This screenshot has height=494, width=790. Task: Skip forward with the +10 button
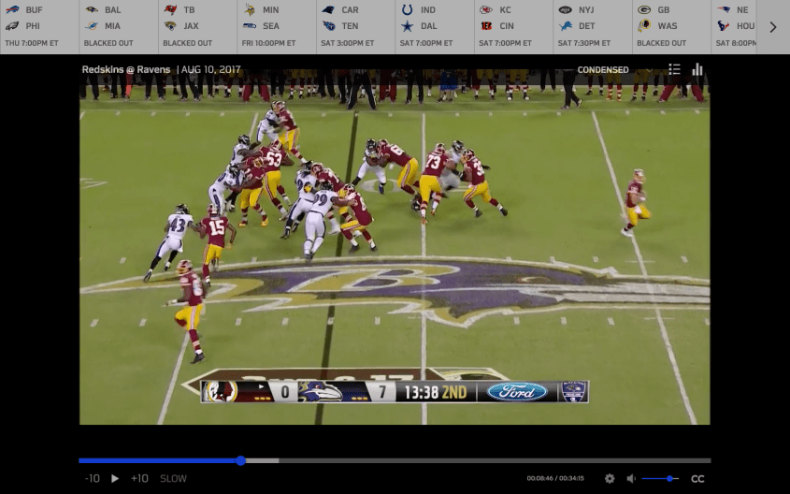point(139,478)
